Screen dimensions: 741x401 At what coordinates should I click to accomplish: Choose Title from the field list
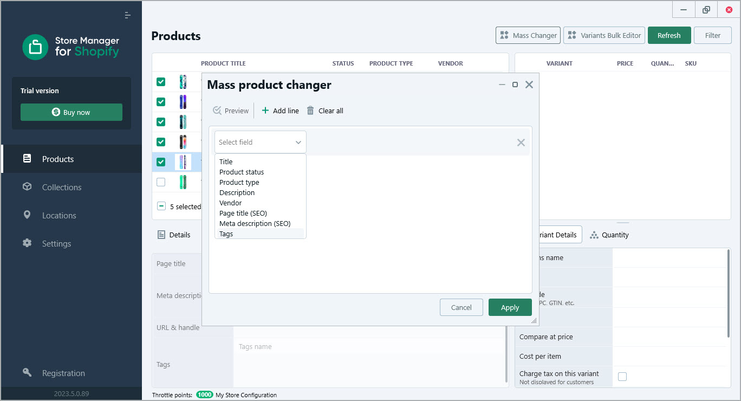tap(261, 161)
